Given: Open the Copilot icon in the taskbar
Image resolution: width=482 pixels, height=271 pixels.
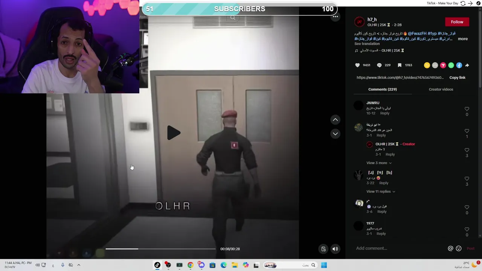Looking at the screenshot, I should [246, 265].
